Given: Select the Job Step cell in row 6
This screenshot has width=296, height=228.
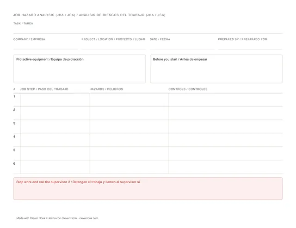Looking at the screenshot, I should tap(55, 167).
